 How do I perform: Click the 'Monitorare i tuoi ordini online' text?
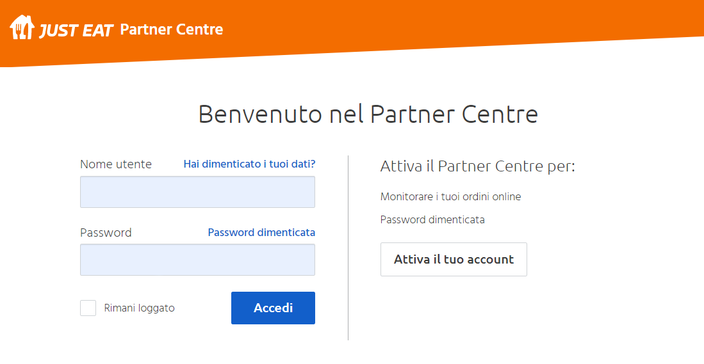450,197
